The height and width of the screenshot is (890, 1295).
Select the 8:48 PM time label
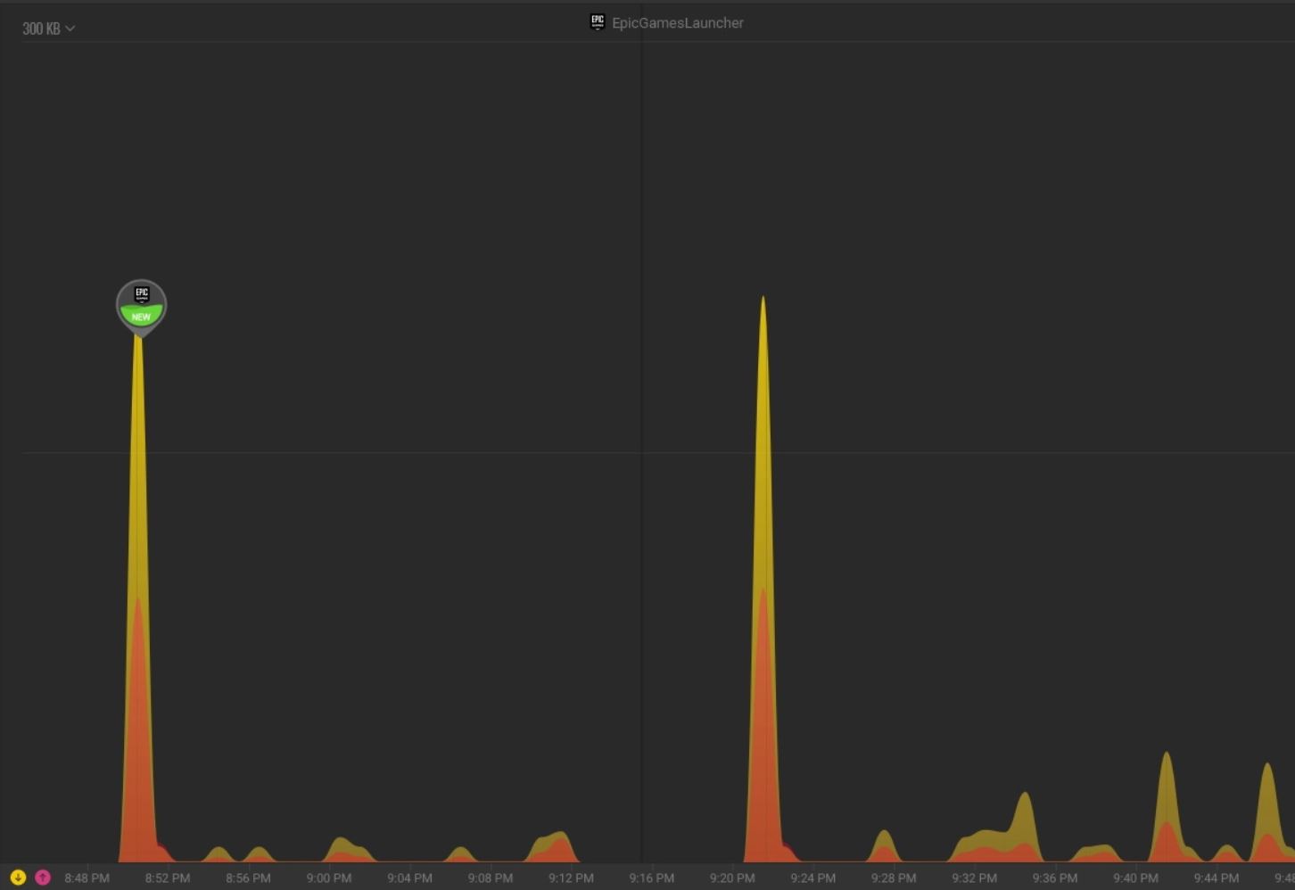point(87,878)
